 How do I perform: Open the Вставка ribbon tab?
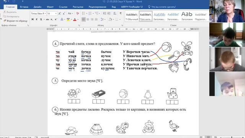(24, 7)
